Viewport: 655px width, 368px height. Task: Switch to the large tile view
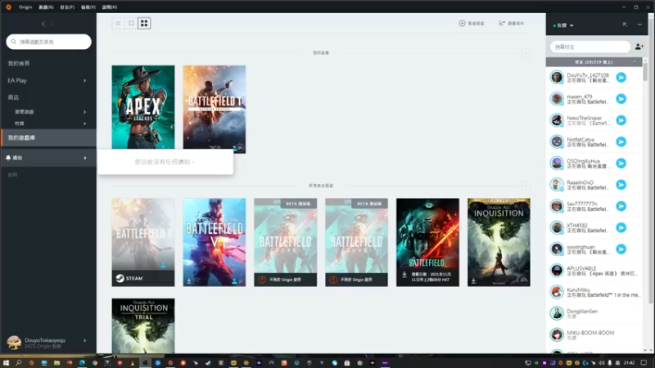144,24
